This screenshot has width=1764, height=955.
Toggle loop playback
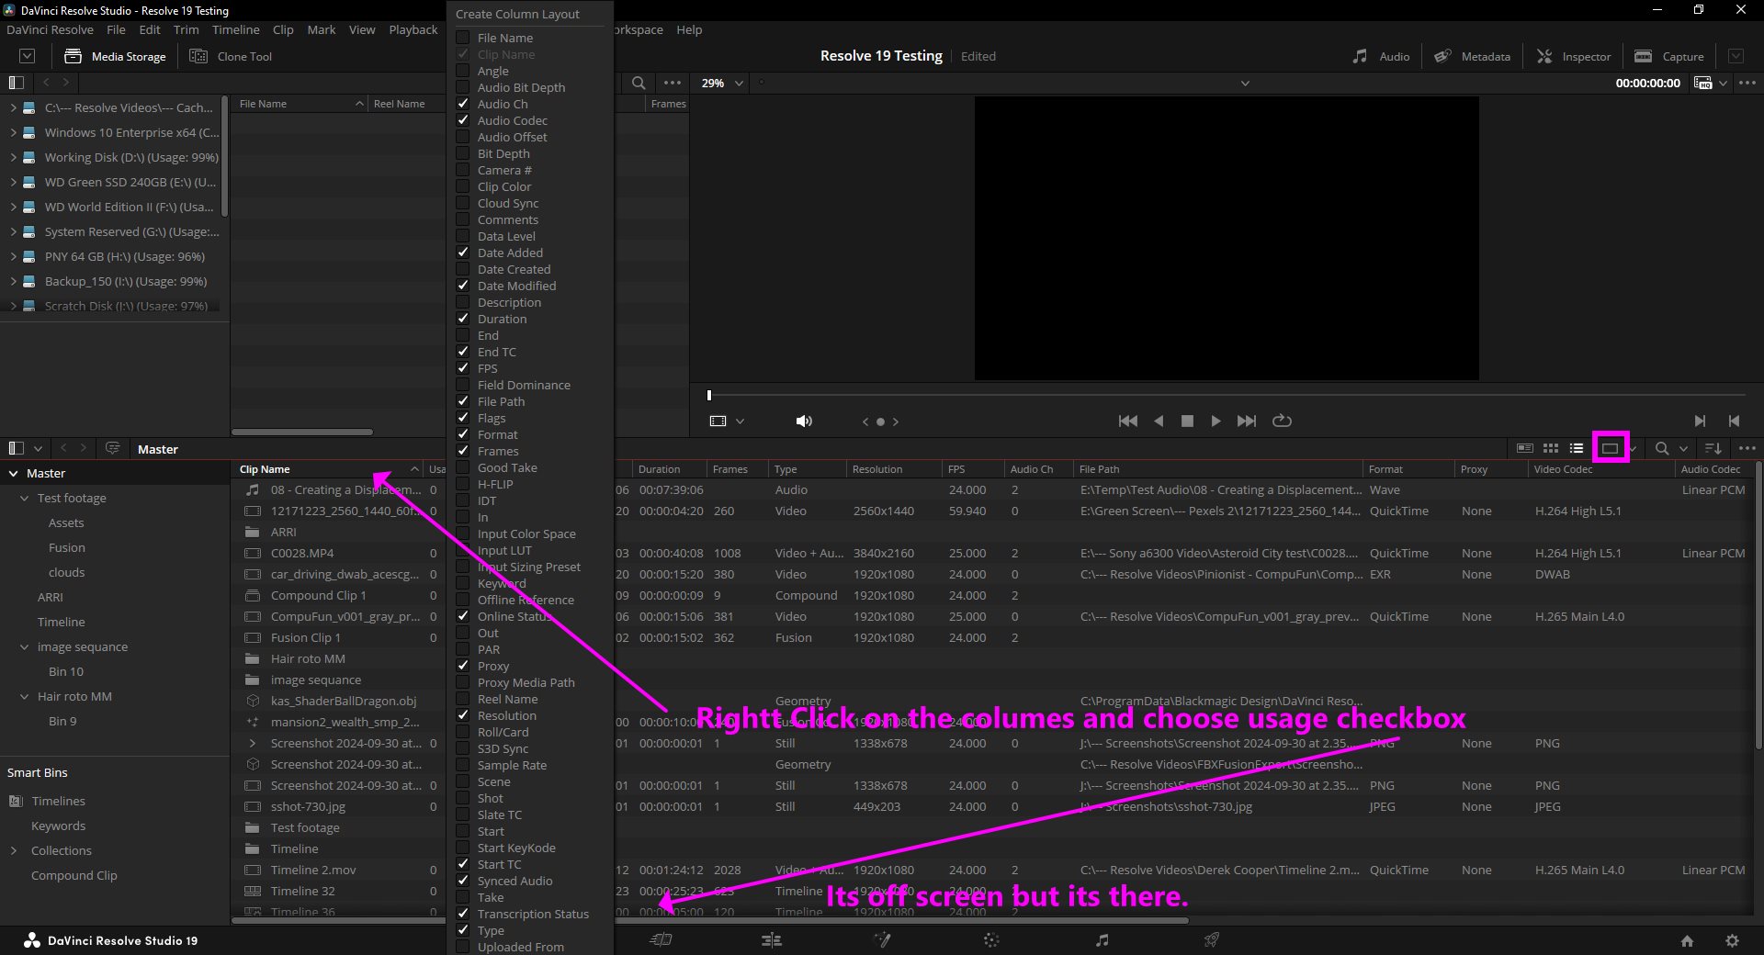point(1282,421)
